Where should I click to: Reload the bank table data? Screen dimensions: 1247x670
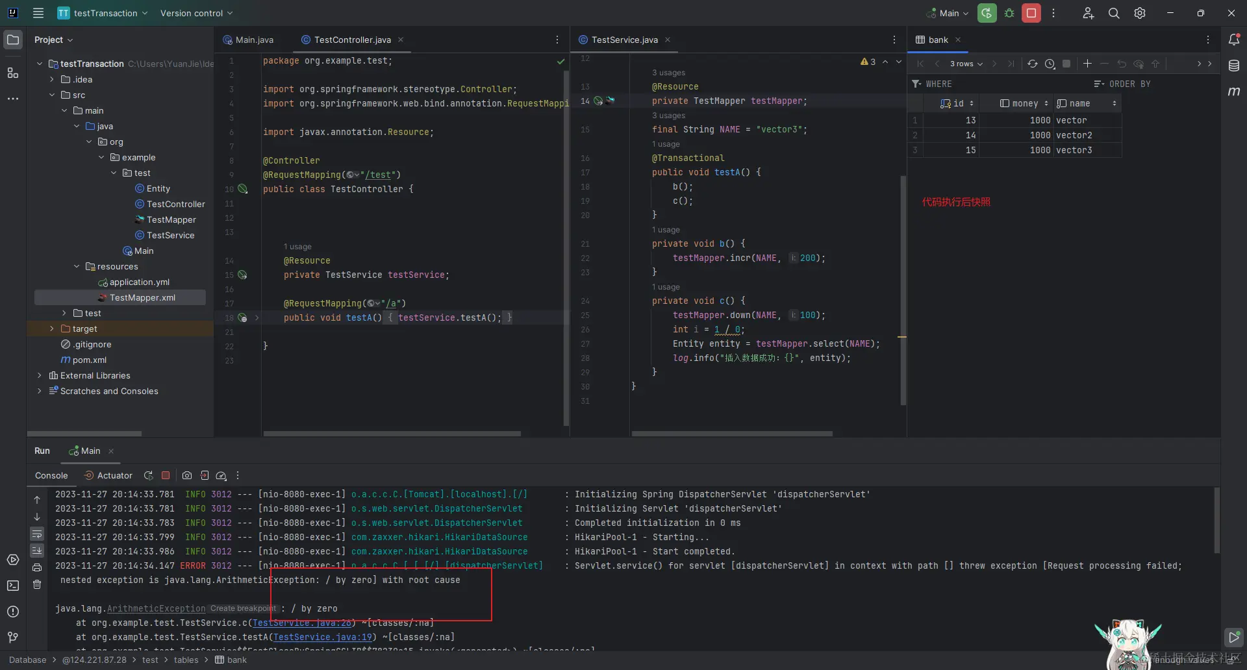click(1032, 64)
